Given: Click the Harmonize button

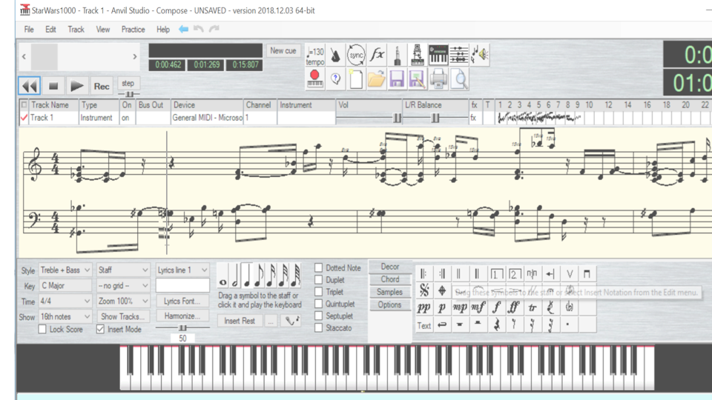Looking at the screenshot, I should coord(182,316).
